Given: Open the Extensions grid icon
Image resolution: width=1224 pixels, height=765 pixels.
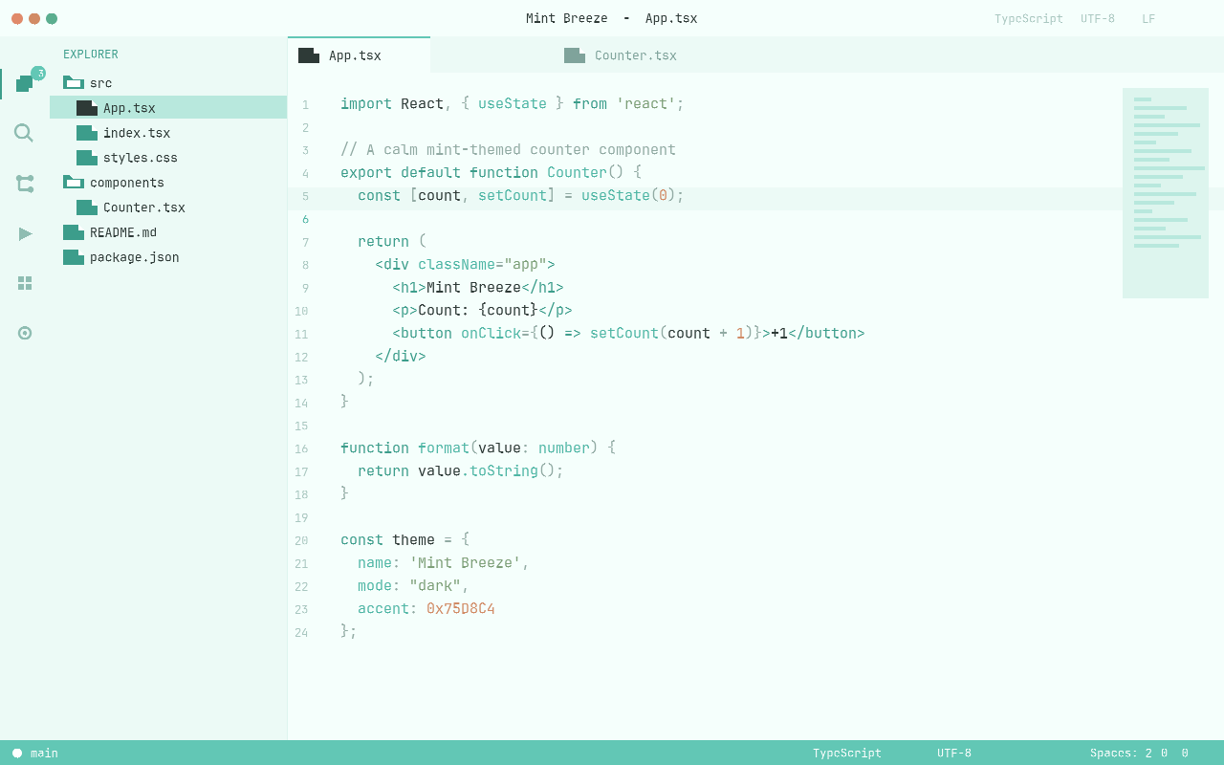Looking at the screenshot, I should [x=25, y=283].
